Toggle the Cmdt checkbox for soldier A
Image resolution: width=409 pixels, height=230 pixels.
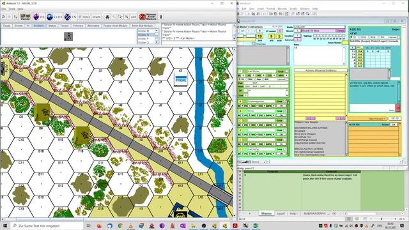coord(285,101)
